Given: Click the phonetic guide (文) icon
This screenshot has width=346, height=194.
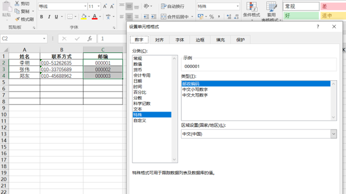Looking at the screenshot, I should pos(108,17).
